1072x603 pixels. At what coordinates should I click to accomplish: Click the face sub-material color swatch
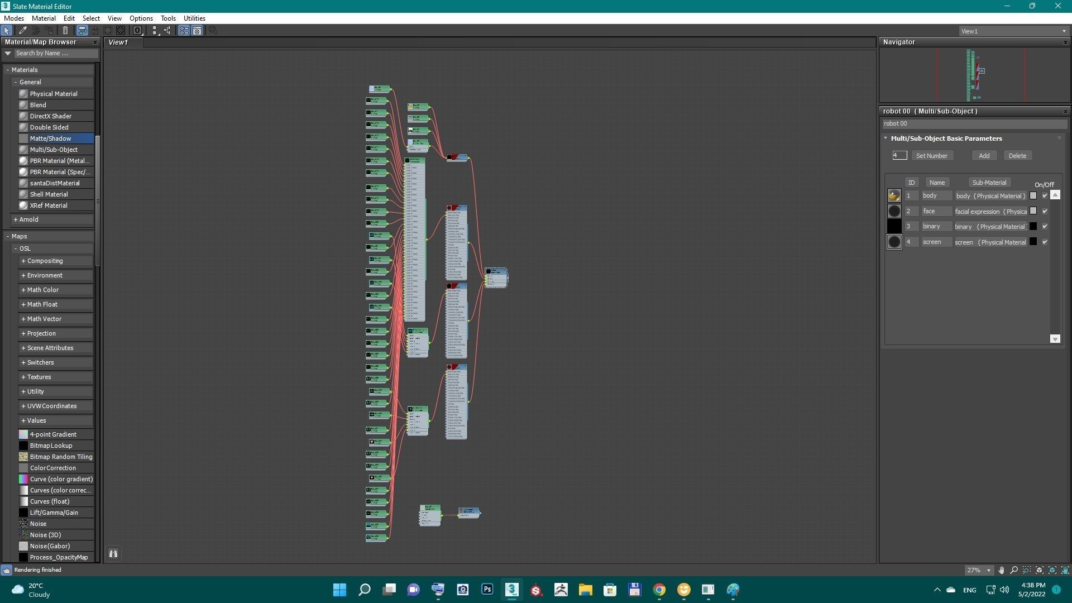[x=1033, y=211]
